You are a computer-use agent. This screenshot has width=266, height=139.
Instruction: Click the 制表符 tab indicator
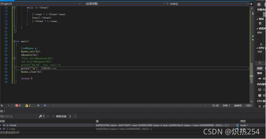238,105
